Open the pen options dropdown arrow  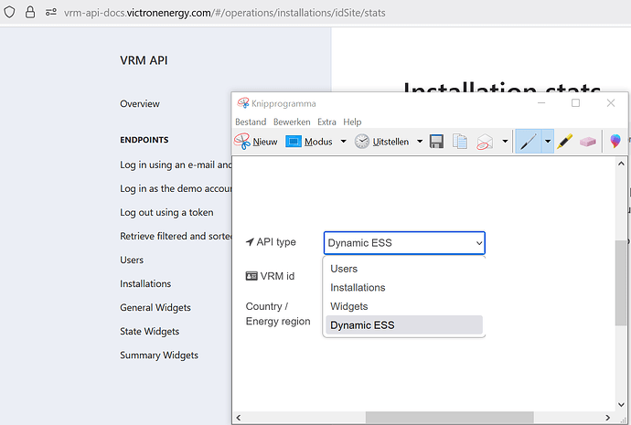point(548,142)
